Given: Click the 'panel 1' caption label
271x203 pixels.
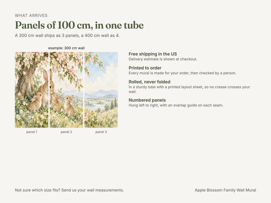Looking at the screenshot, I should [32, 132].
